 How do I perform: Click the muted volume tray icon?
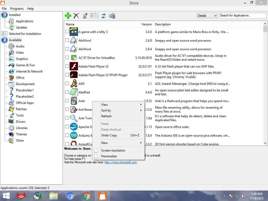(x=243, y=196)
